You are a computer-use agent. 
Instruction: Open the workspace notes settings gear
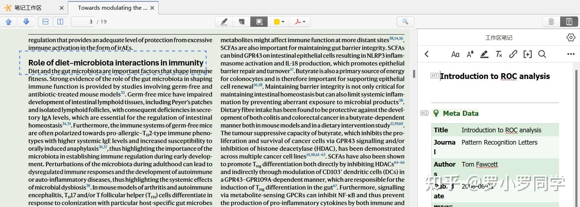click(x=571, y=37)
